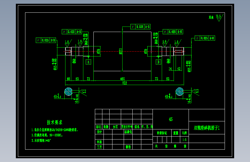
Task: Click the Ø272 roller diameter dimension
Action: (121, 51)
